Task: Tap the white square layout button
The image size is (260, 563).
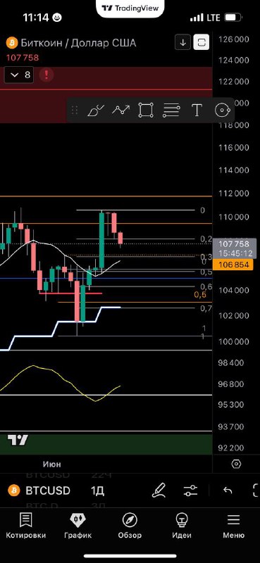Action: click(x=201, y=43)
